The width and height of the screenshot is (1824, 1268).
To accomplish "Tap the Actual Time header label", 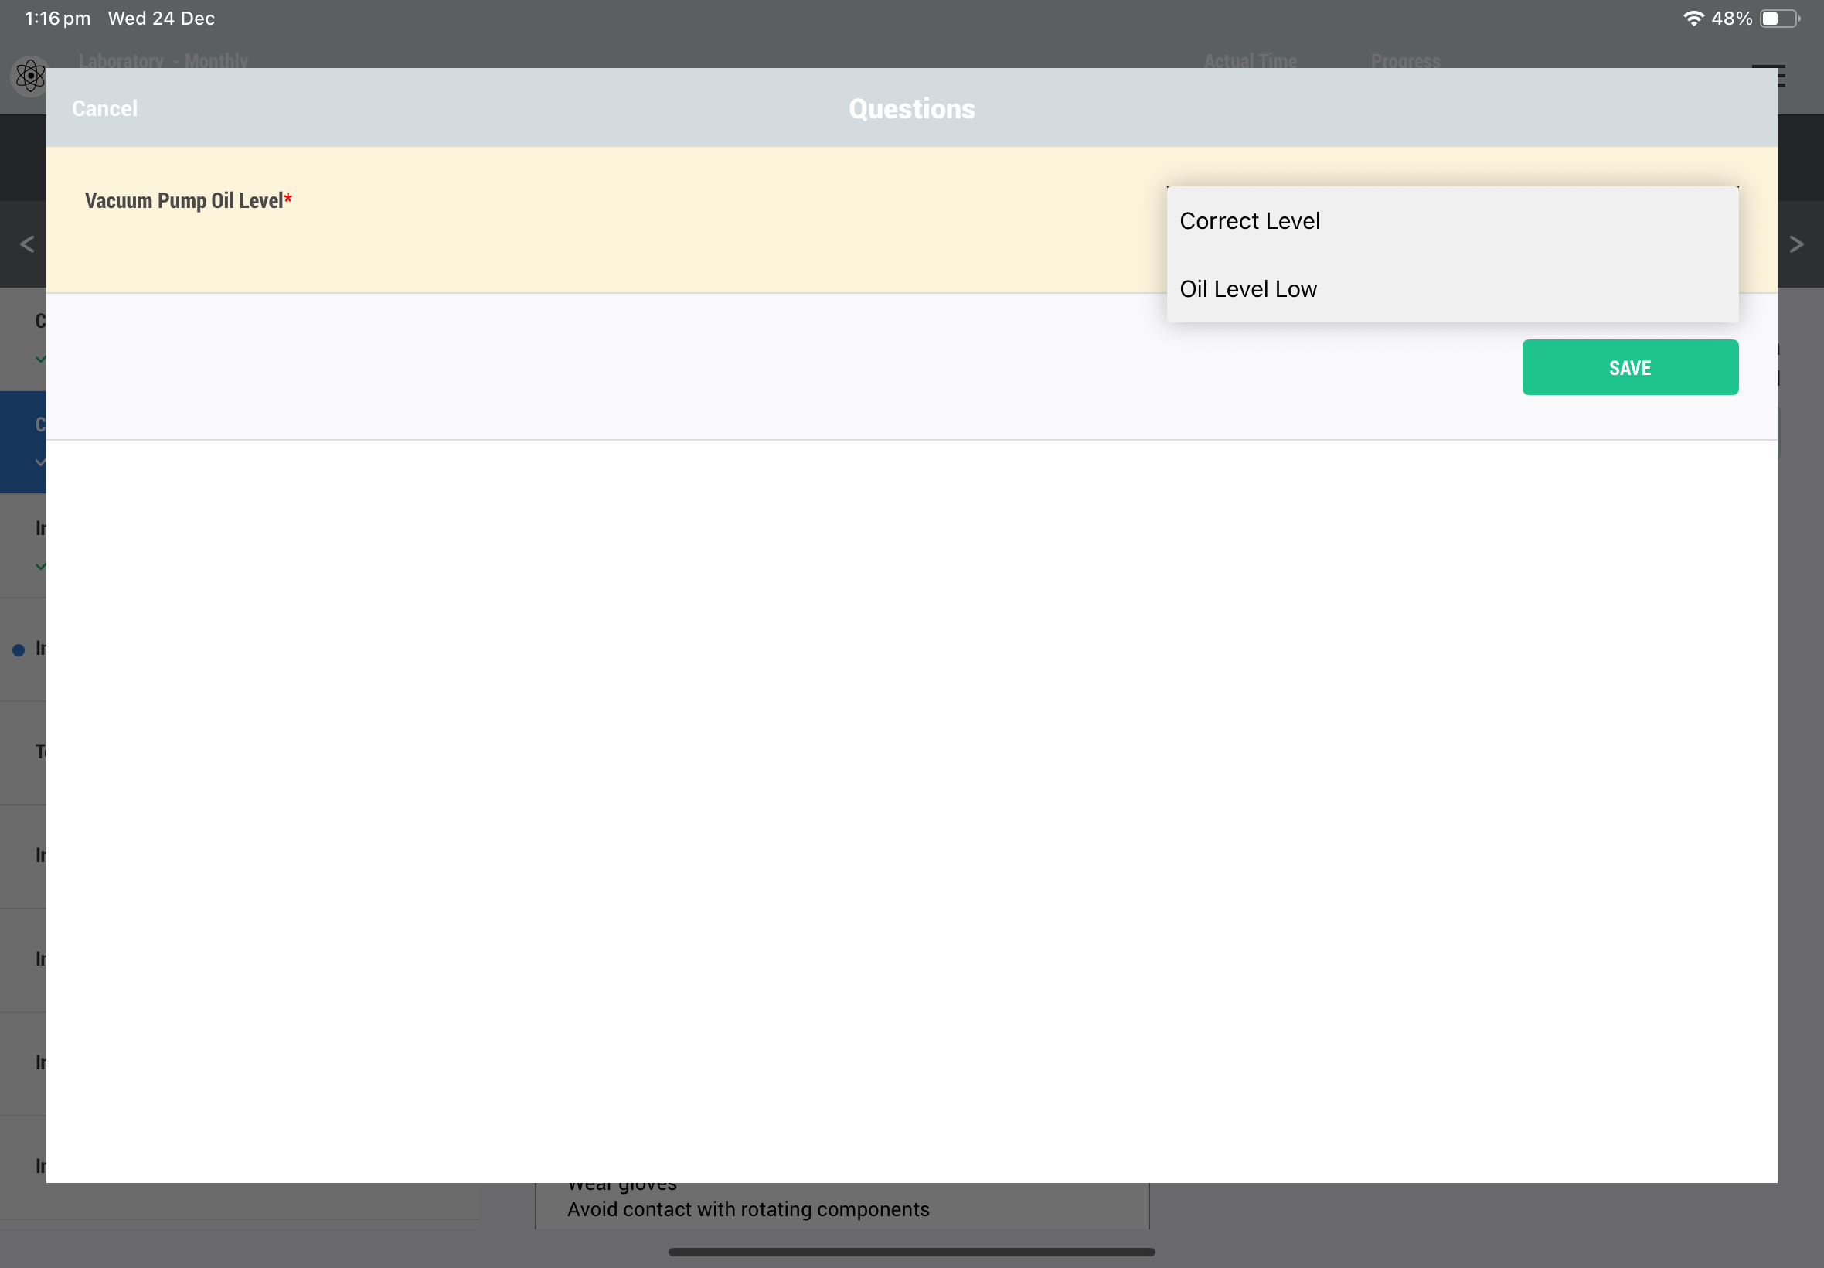I will tap(1249, 60).
